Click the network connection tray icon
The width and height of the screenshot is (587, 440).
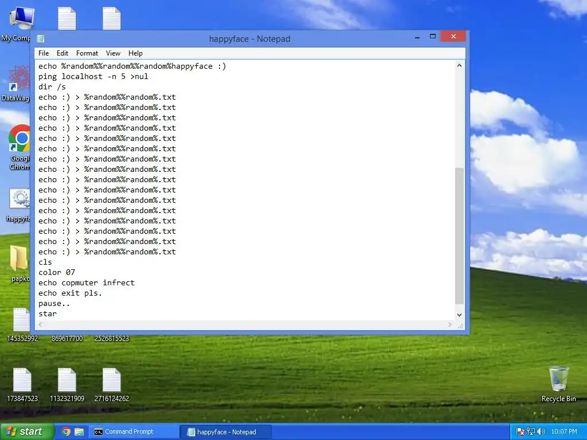[531, 432]
